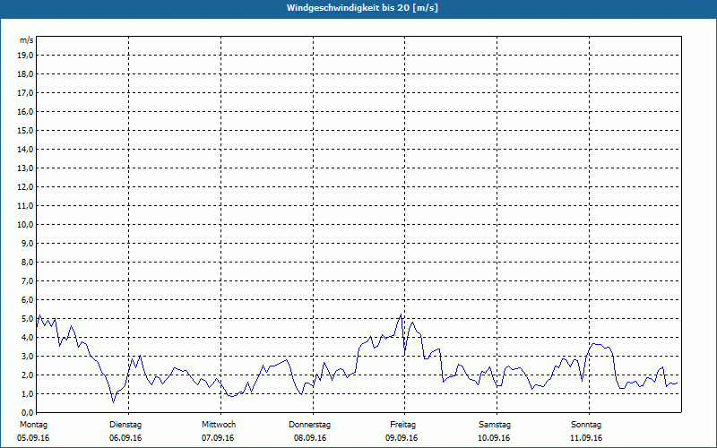Click the 17,0 y-axis label

pyautogui.click(x=24, y=93)
